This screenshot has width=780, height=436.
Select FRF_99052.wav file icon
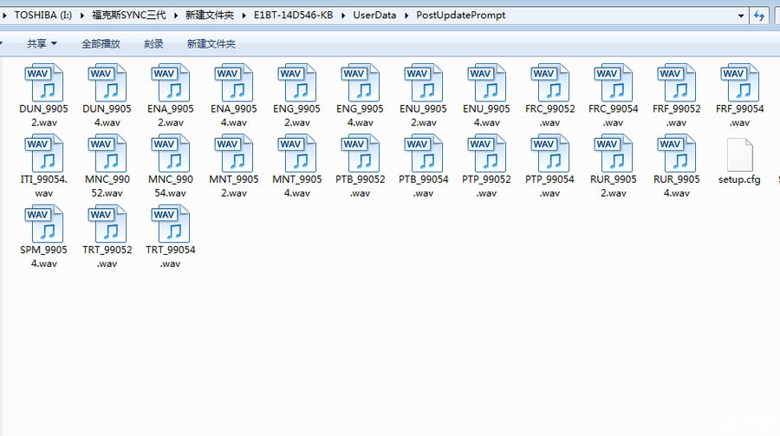pos(676,82)
